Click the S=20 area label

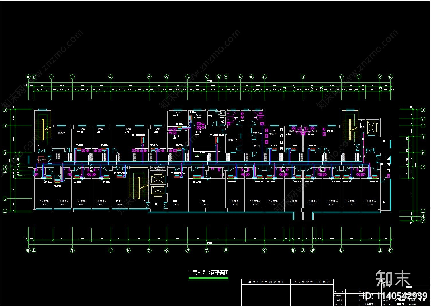pos(62,205)
